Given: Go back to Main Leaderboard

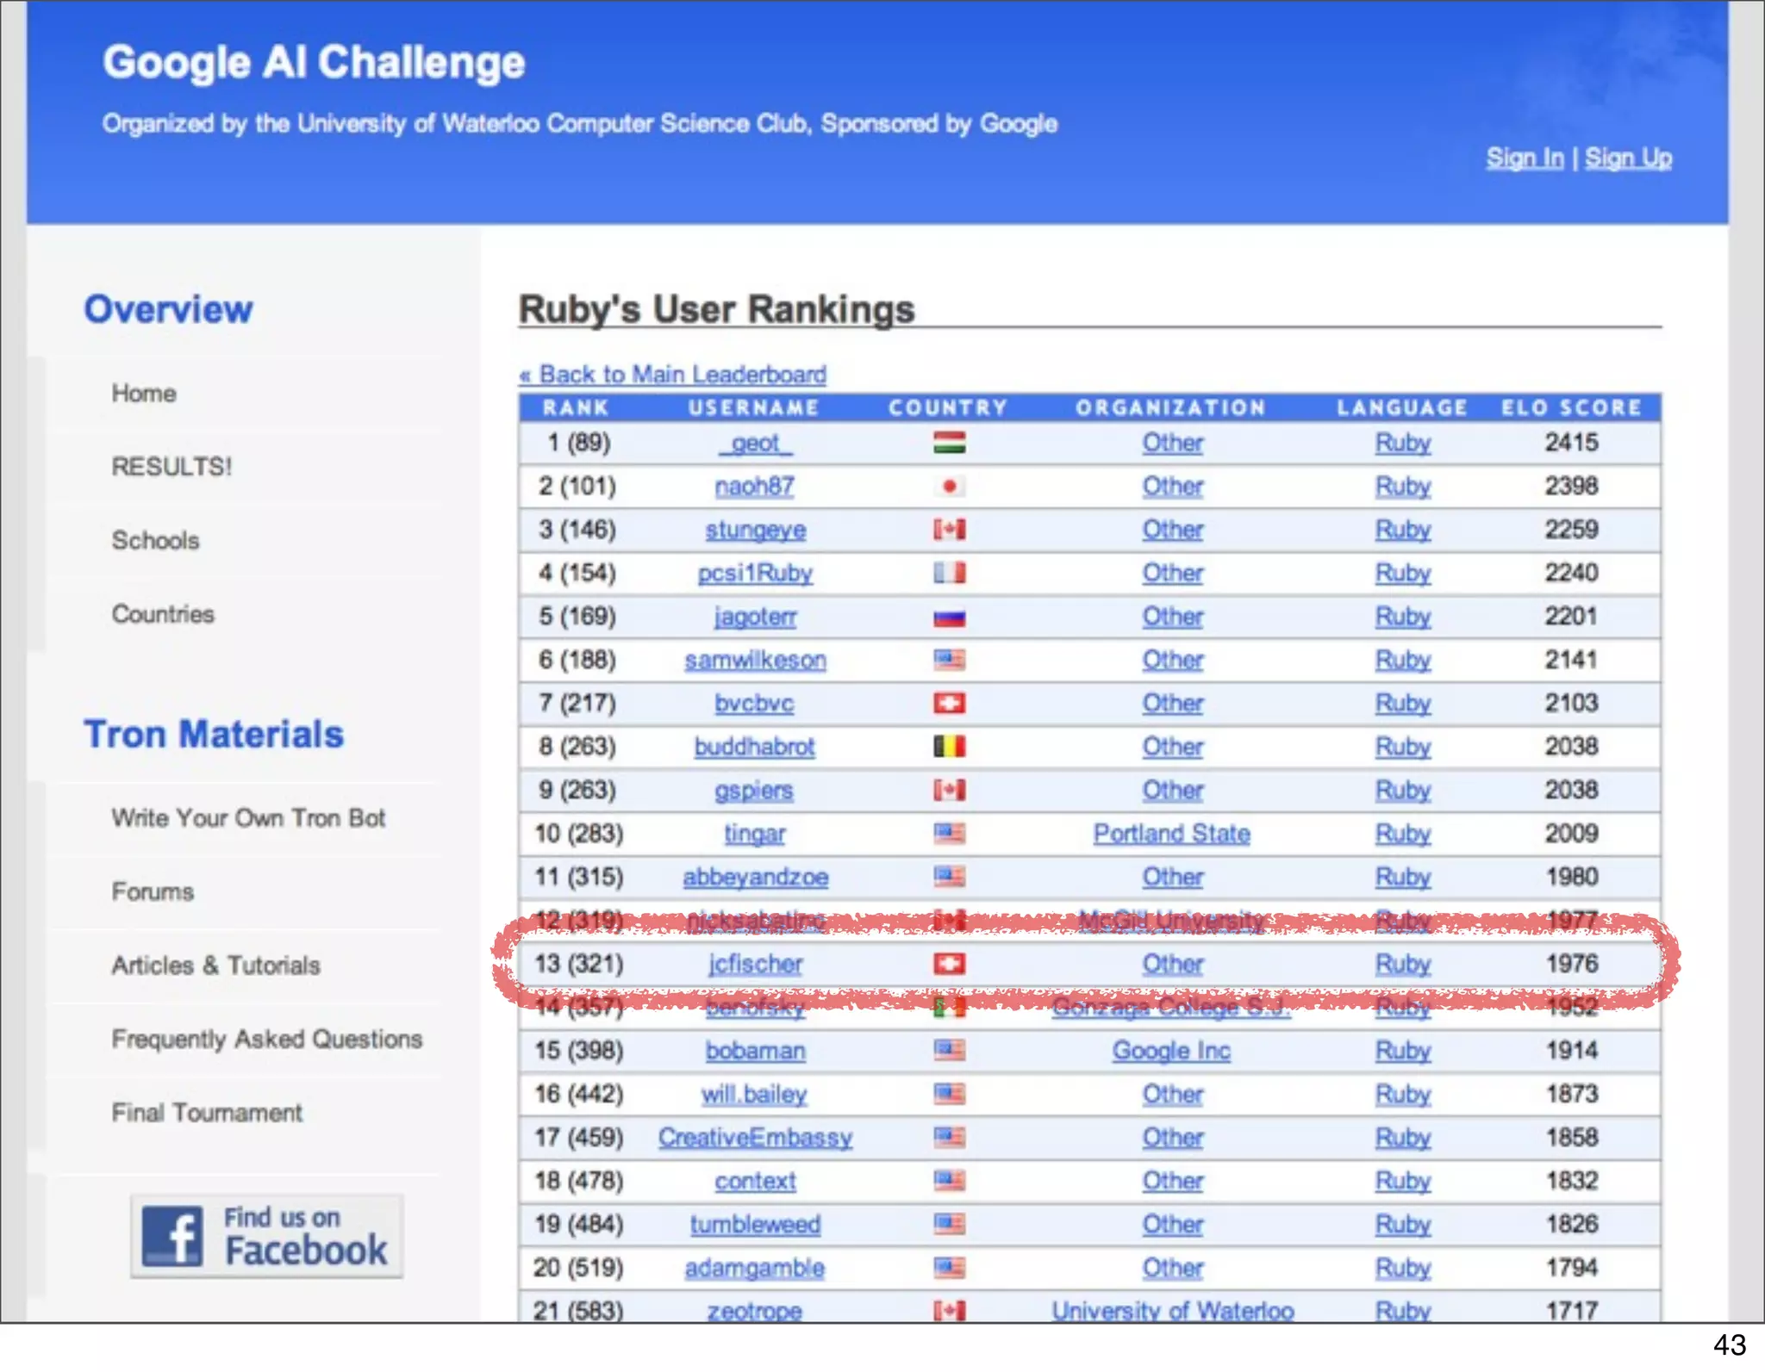Looking at the screenshot, I should (672, 375).
